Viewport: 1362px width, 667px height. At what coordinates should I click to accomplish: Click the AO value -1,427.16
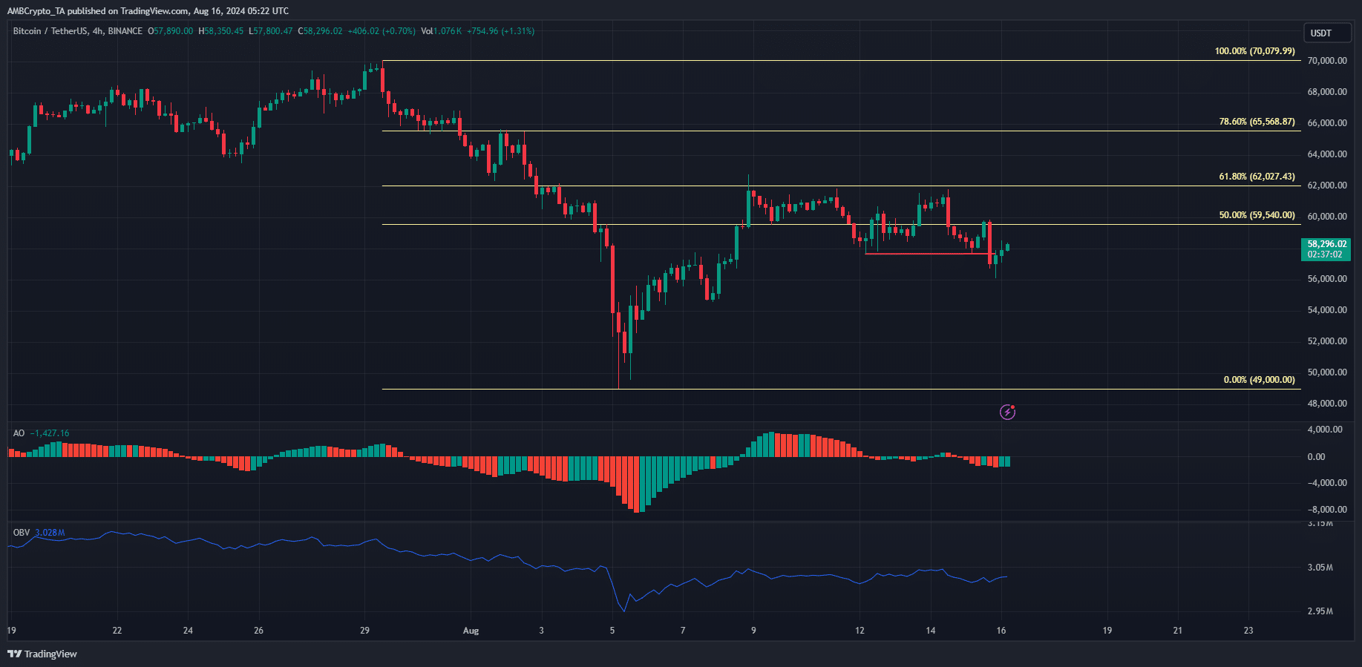click(x=50, y=433)
